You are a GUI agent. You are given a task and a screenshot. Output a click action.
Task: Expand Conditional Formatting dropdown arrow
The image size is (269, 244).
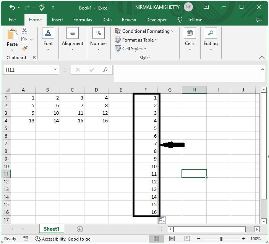172,31
